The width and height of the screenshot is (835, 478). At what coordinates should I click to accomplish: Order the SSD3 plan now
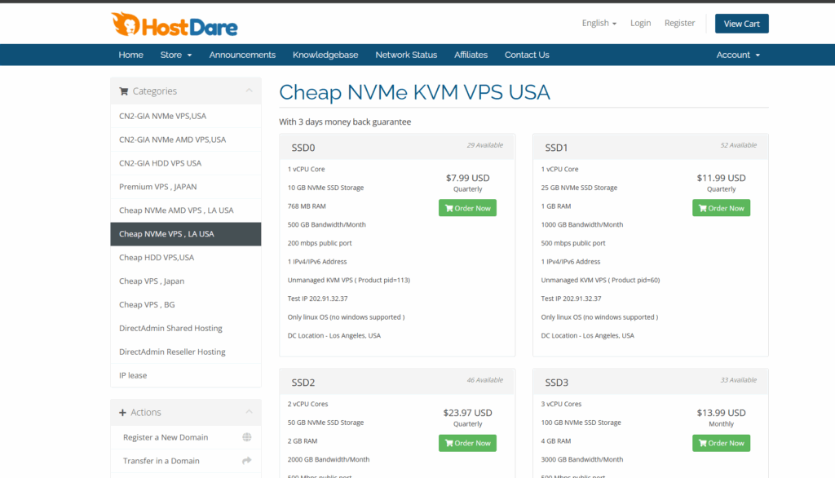[721, 443]
